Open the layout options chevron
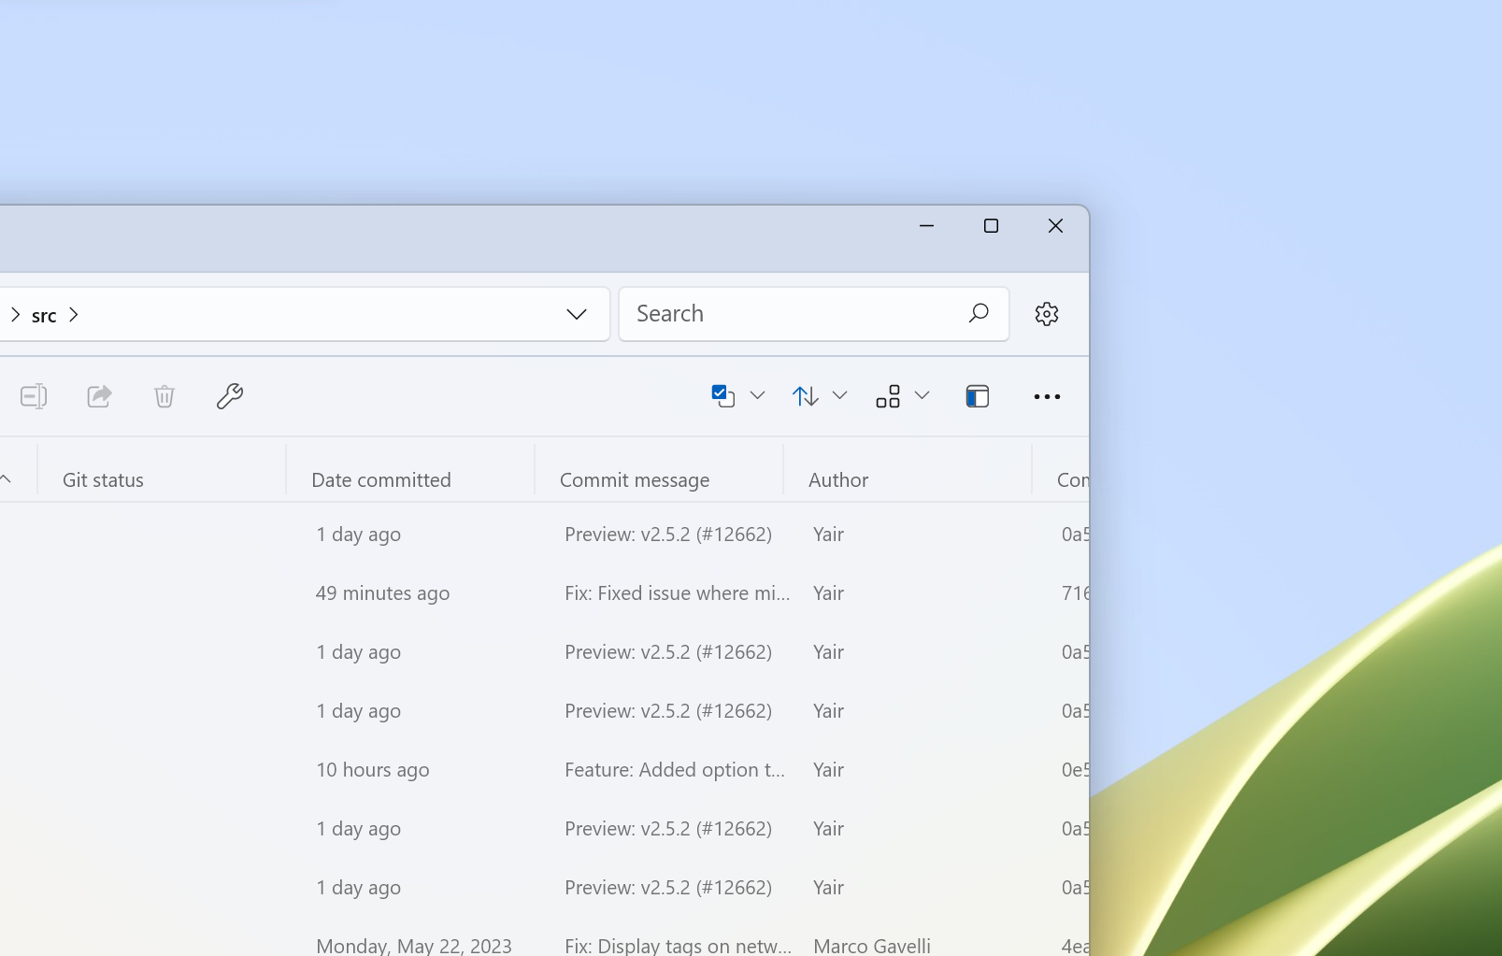1502x956 pixels. pos(923,396)
